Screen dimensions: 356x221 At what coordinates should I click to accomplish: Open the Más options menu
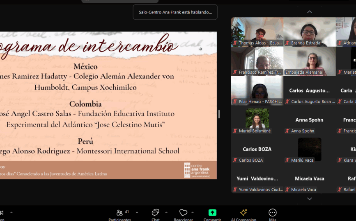[x=273, y=212]
